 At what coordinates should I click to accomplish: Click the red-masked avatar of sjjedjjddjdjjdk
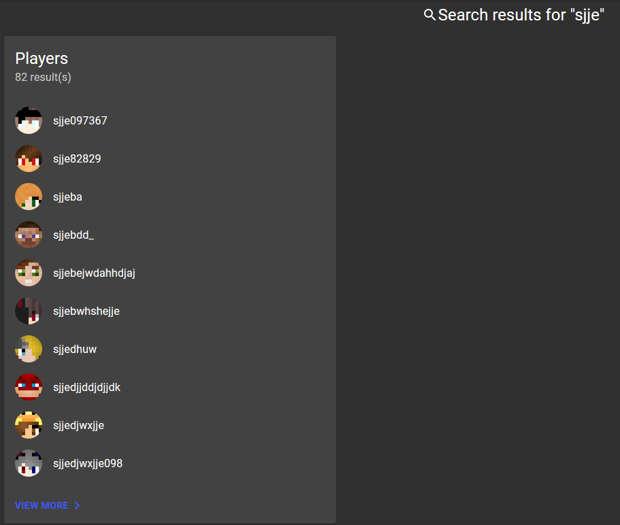pos(29,387)
